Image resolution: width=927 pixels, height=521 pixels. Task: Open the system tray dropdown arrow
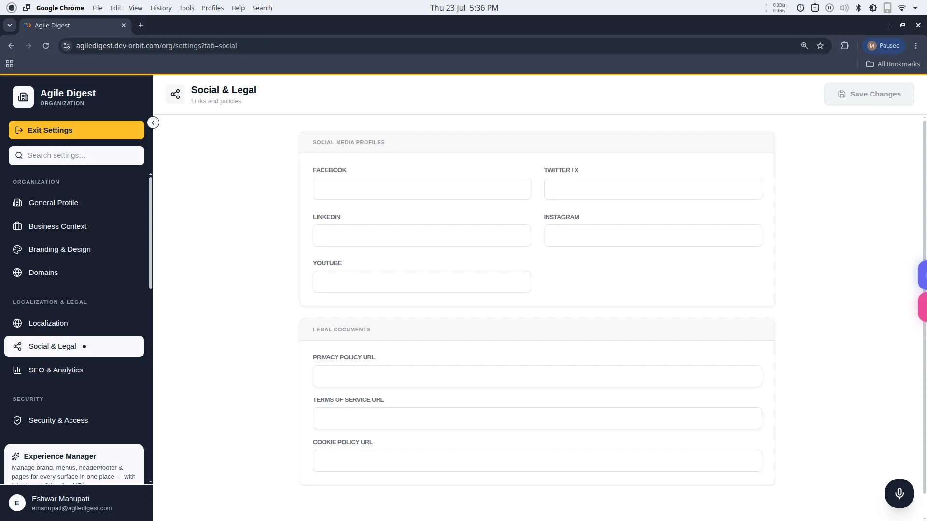[915, 8]
